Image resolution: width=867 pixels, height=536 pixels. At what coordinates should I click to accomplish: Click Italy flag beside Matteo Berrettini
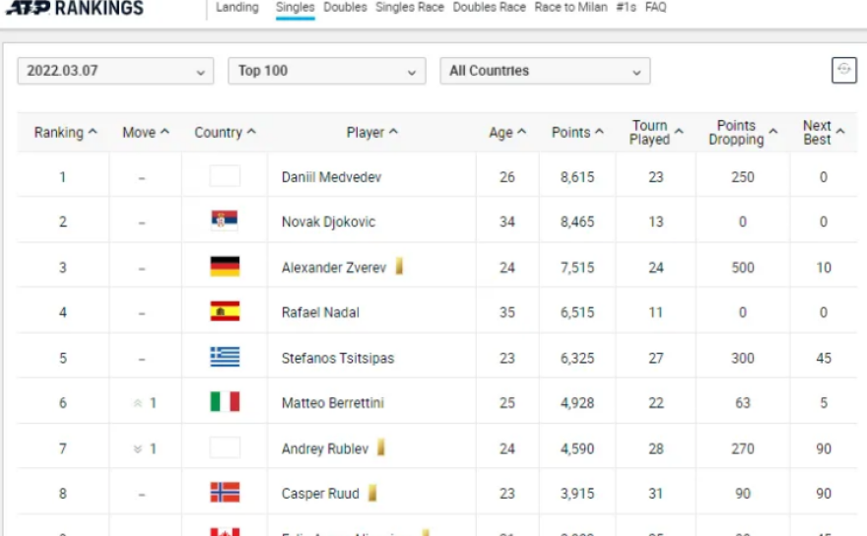(x=225, y=402)
